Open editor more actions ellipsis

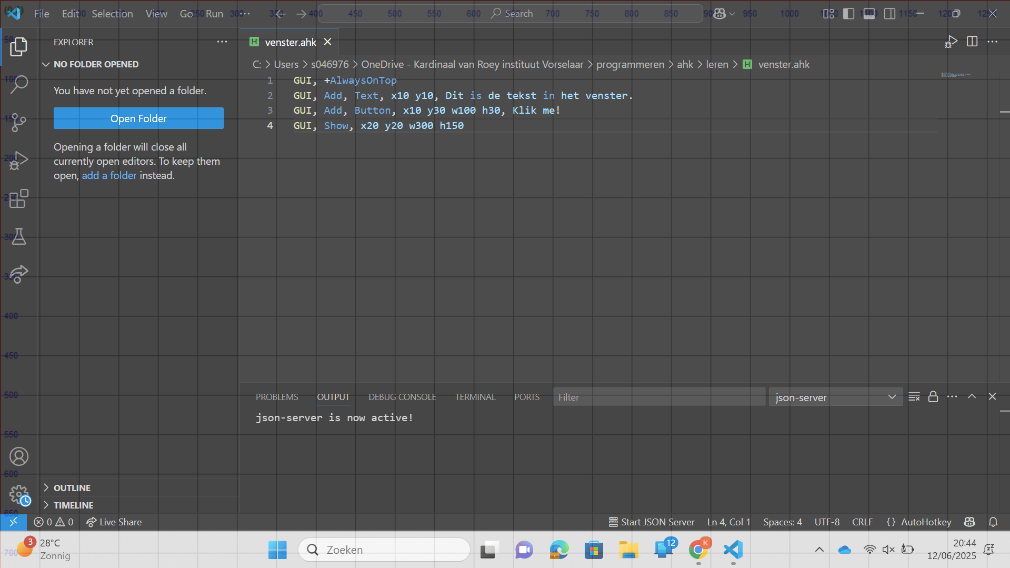993,42
